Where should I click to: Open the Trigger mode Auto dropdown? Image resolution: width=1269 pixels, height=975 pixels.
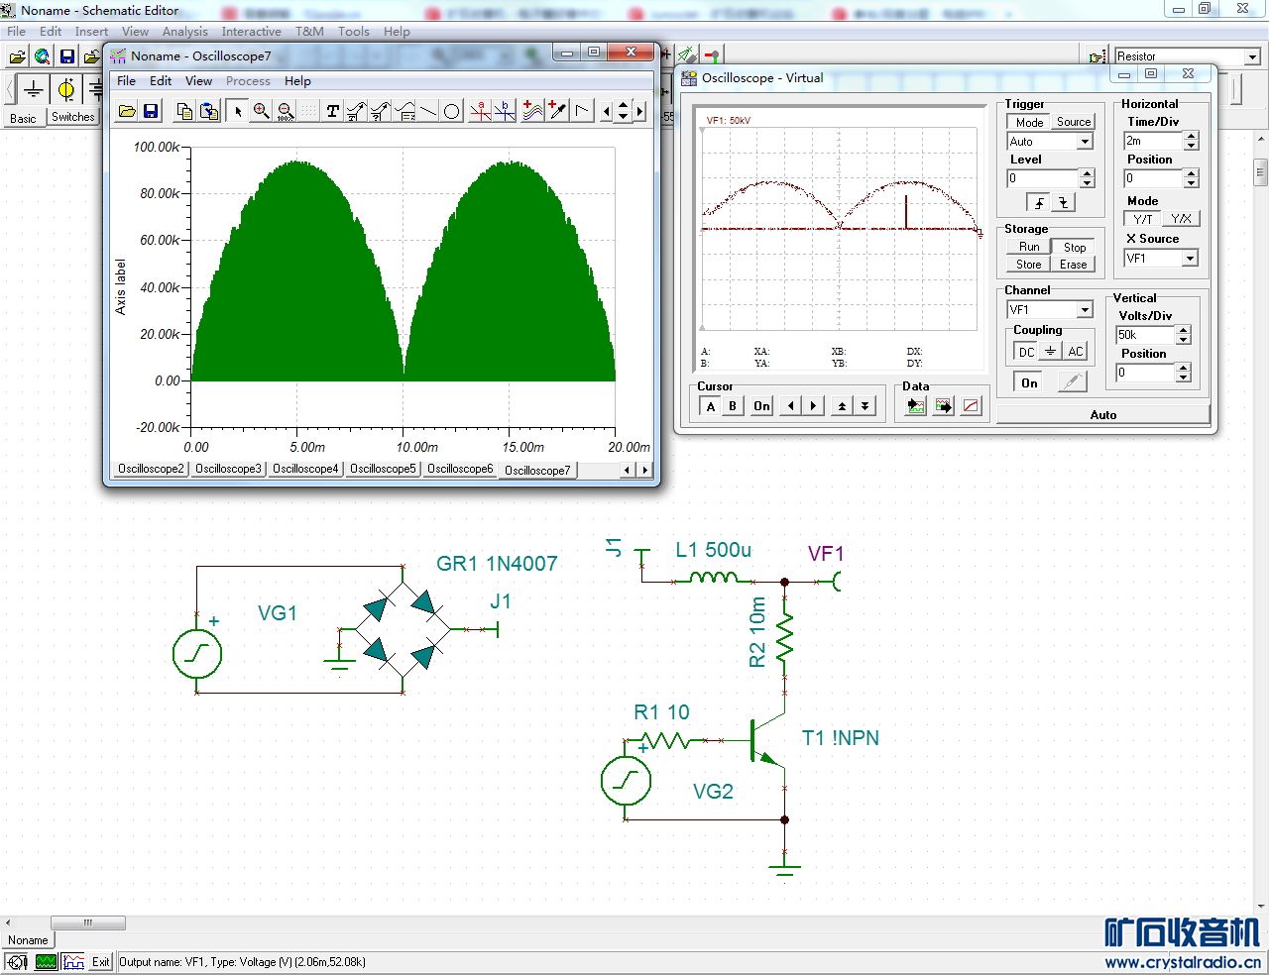point(1085,142)
